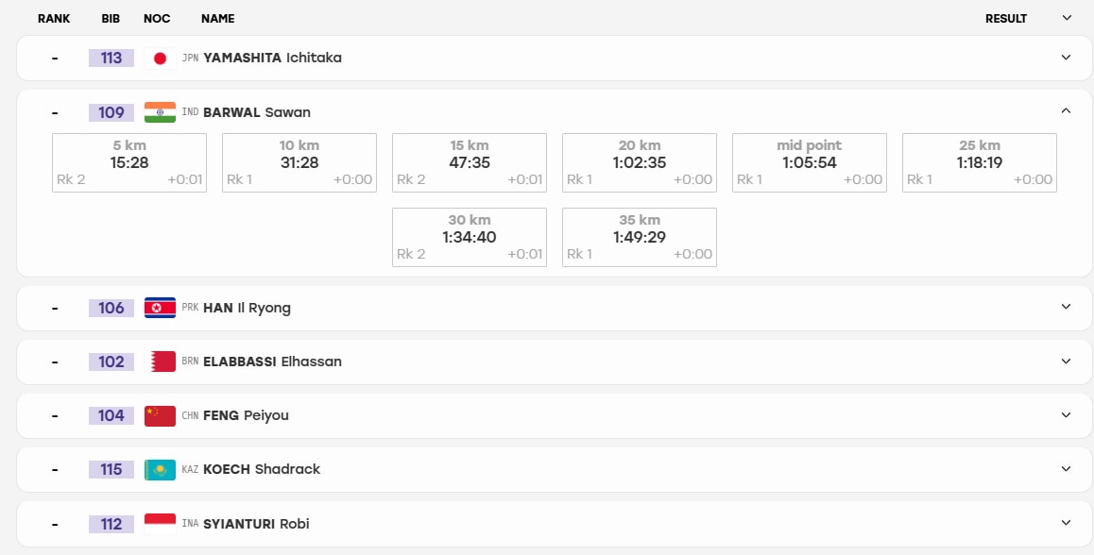This screenshot has height=555, width=1094.
Task: Click the India flag next to BARWAL
Action: (x=160, y=112)
